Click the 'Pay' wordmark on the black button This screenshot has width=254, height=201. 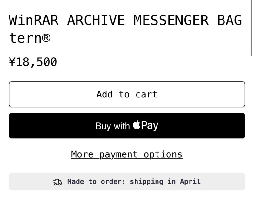click(150, 125)
